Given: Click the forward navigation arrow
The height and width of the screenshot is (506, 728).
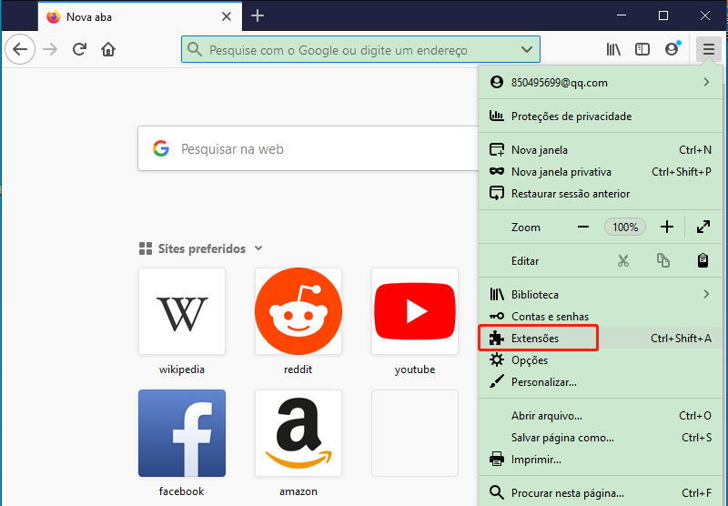Looking at the screenshot, I should click(x=50, y=49).
